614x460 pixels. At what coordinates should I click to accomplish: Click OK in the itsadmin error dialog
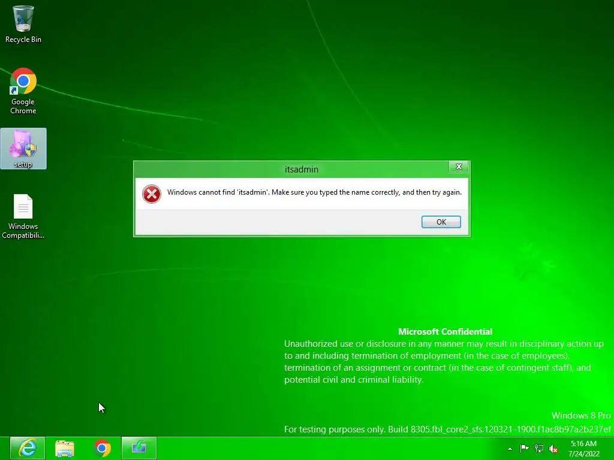441,222
